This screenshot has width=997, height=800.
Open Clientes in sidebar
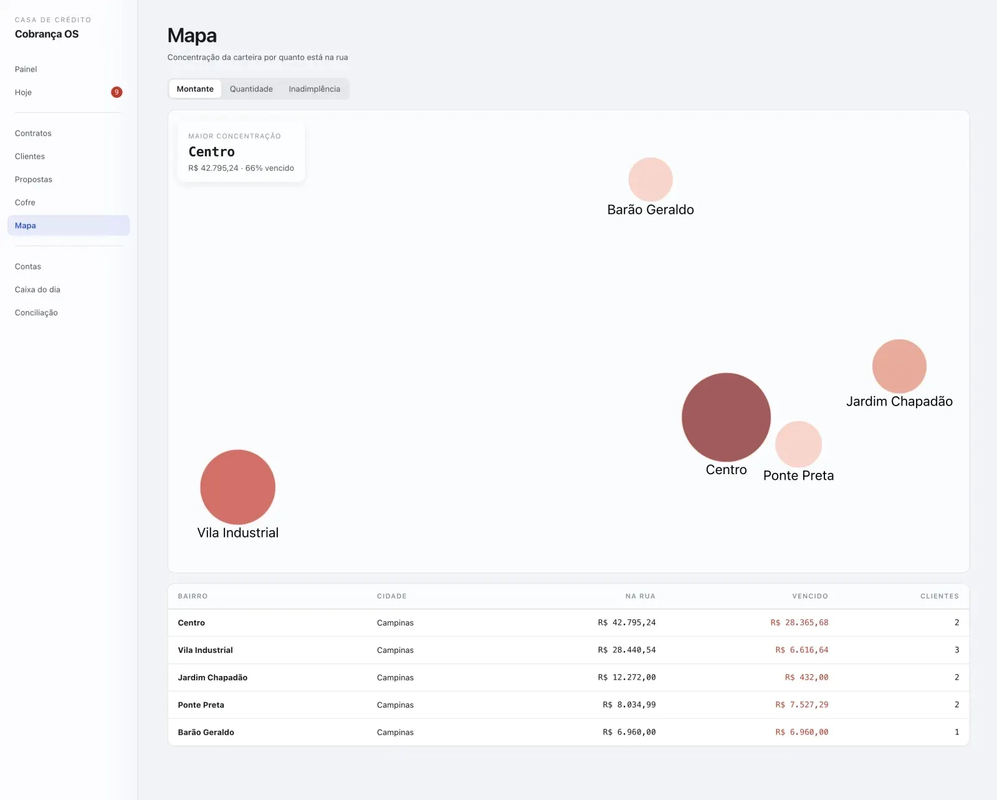pyautogui.click(x=69, y=156)
